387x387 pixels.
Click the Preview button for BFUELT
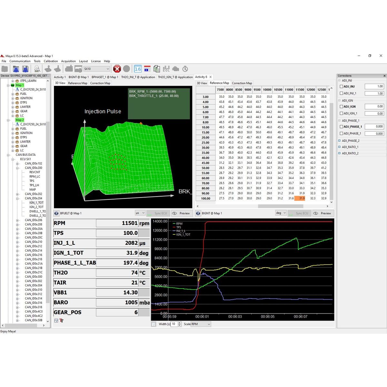click(182, 213)
